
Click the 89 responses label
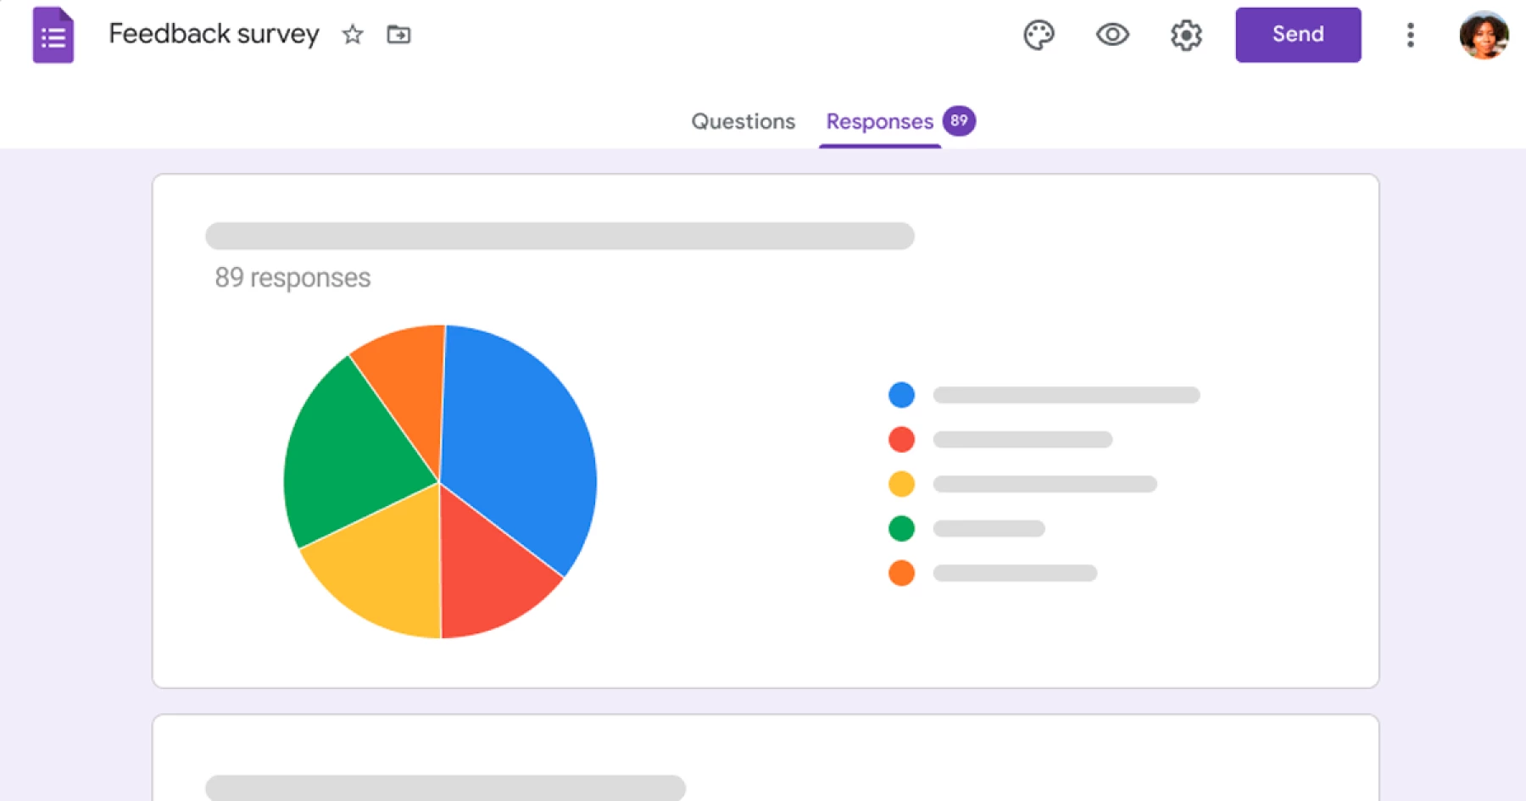tap(292, 277)
